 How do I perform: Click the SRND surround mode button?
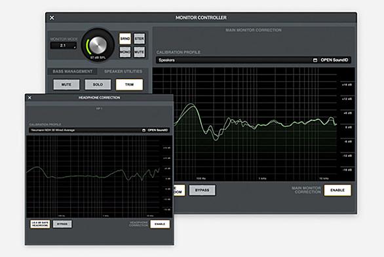125,39
